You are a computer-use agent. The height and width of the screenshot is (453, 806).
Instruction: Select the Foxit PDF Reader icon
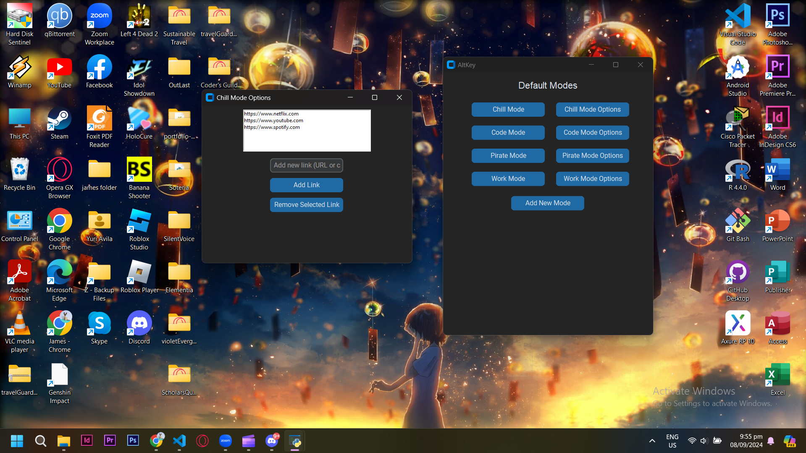coord(100,127)
